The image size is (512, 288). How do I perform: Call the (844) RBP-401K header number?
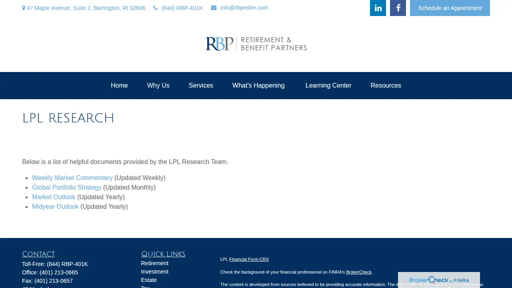click(x=182, y=8)
